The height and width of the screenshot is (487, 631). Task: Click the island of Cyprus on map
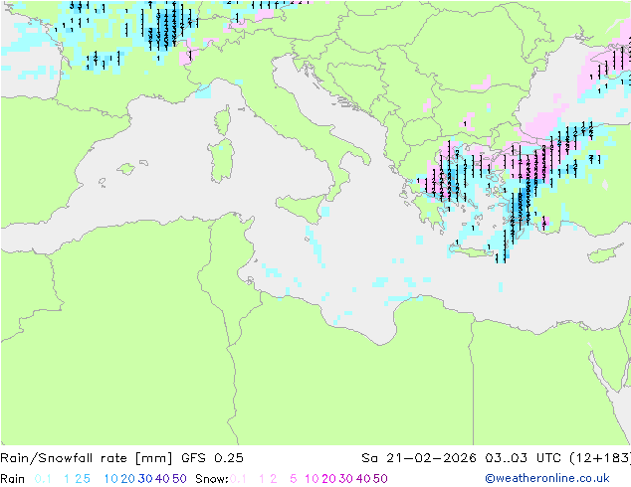[606, 253]
